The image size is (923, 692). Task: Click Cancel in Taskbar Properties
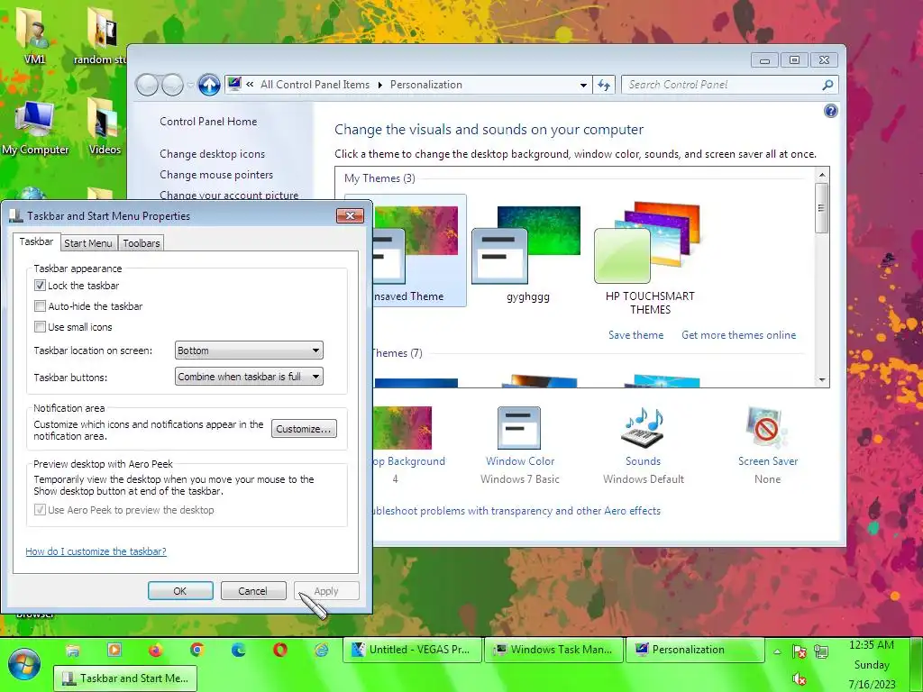coord(253,591)
